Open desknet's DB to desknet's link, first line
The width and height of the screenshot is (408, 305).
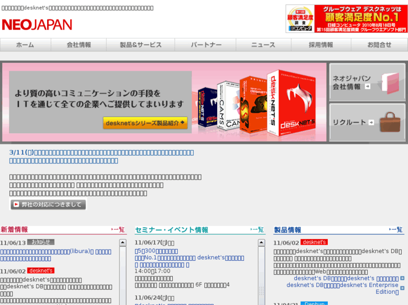tap(346, 279)
